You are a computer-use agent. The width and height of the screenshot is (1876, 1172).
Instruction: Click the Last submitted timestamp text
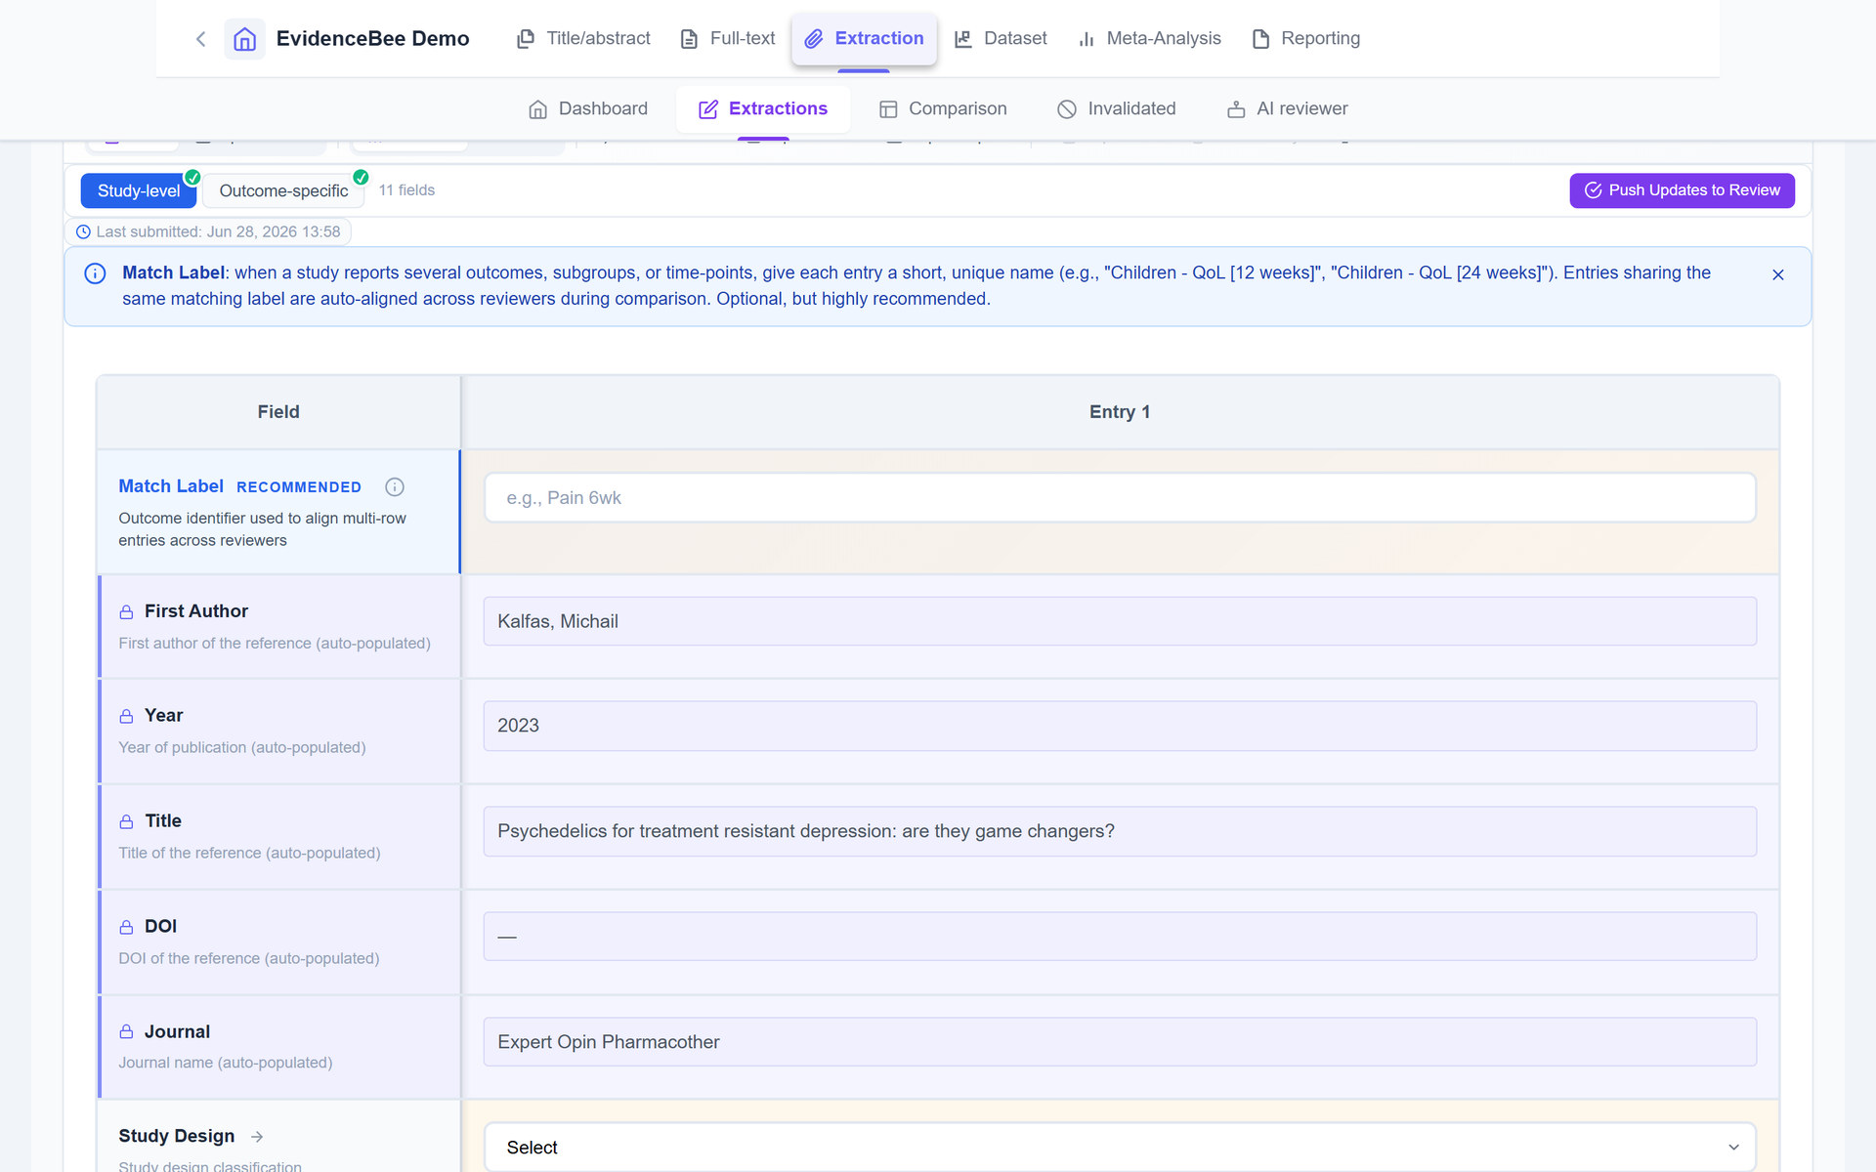point(218,232)
